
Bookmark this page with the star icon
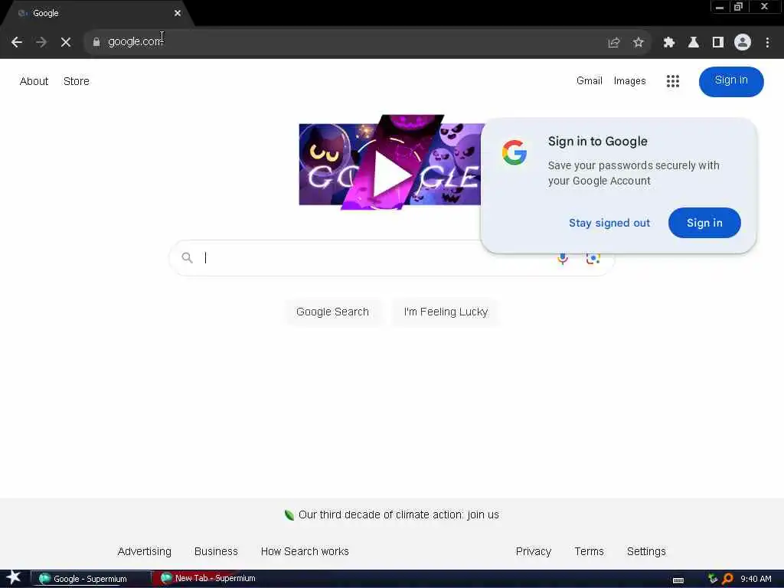click(638, 43)
